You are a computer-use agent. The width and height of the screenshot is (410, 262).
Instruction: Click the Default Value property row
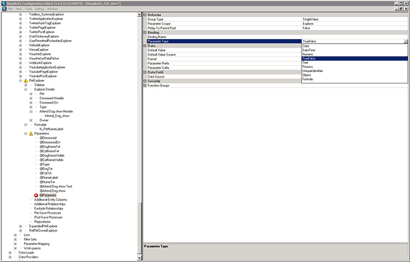click(x=224, y=50)
